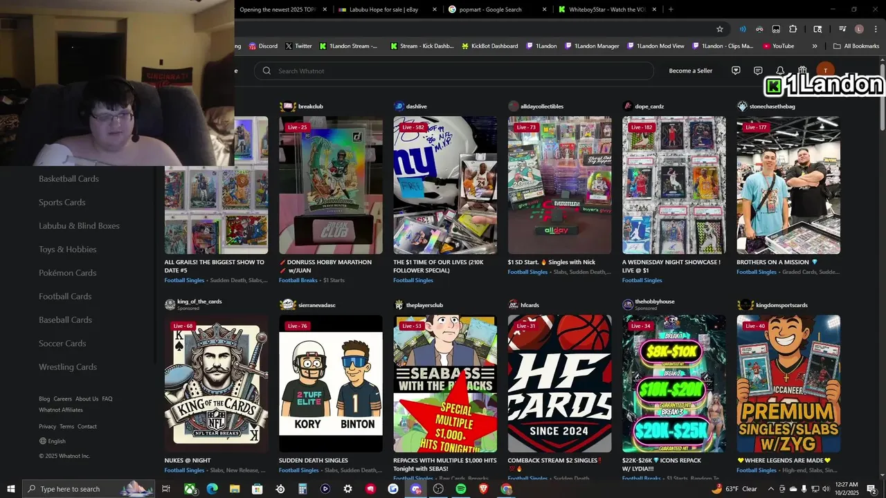Close the popmart Google Search tab
This screenshot has height=498, width=886.
click(x=544, y=10)
